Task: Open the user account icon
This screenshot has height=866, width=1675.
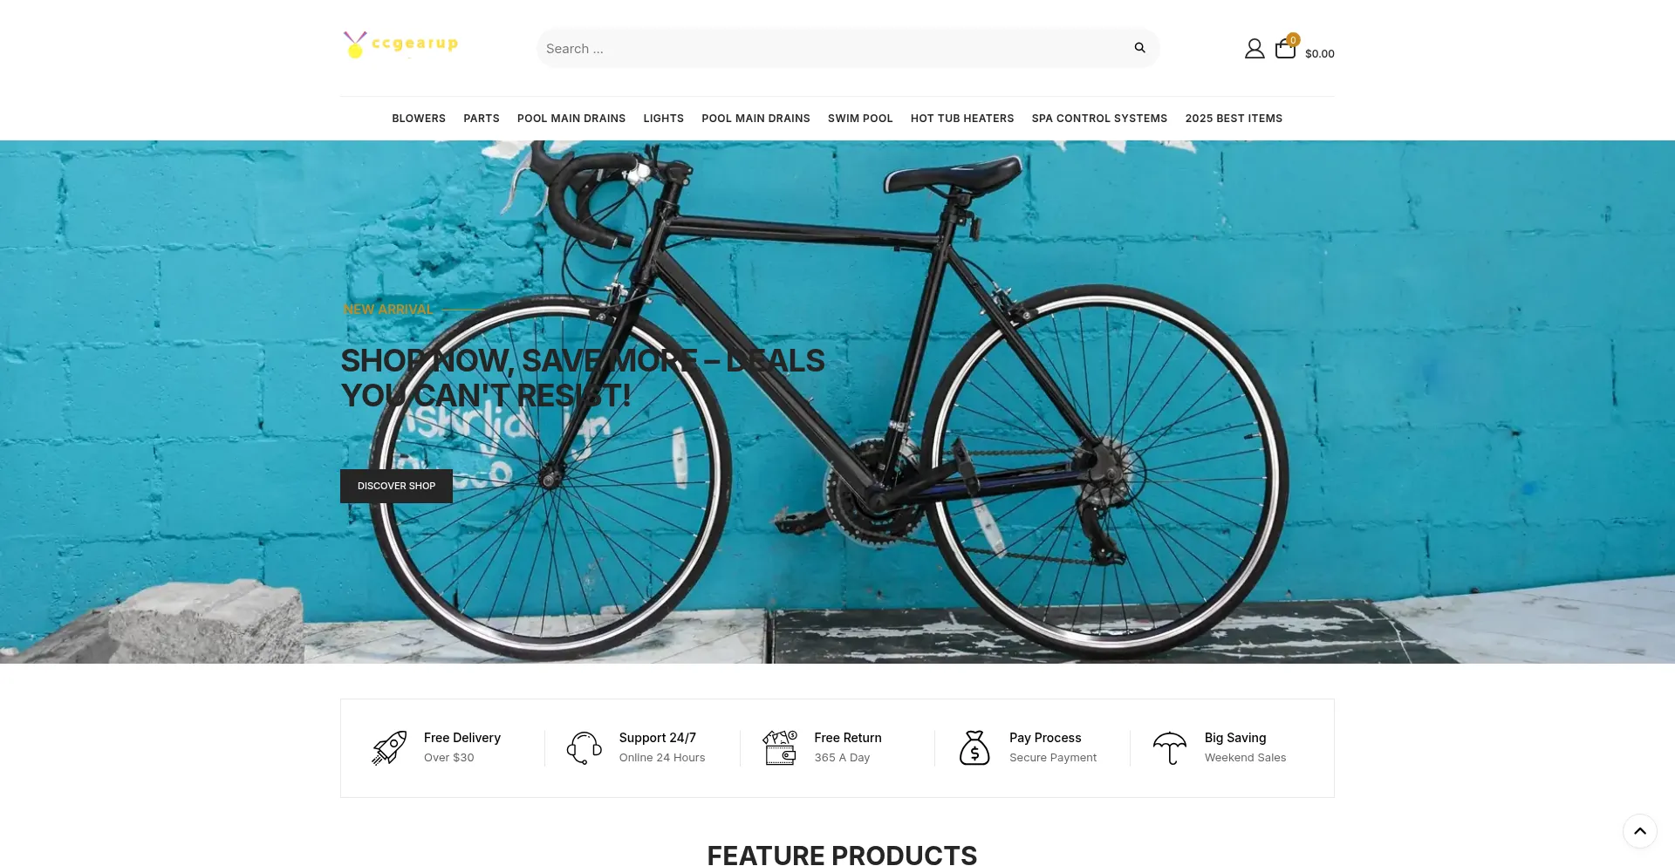Action: click(x=1255, y=49)
